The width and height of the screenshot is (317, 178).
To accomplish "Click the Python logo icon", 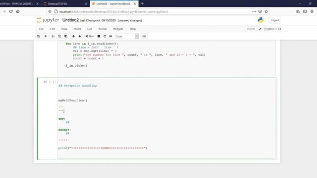I will [x=261, y=20].
